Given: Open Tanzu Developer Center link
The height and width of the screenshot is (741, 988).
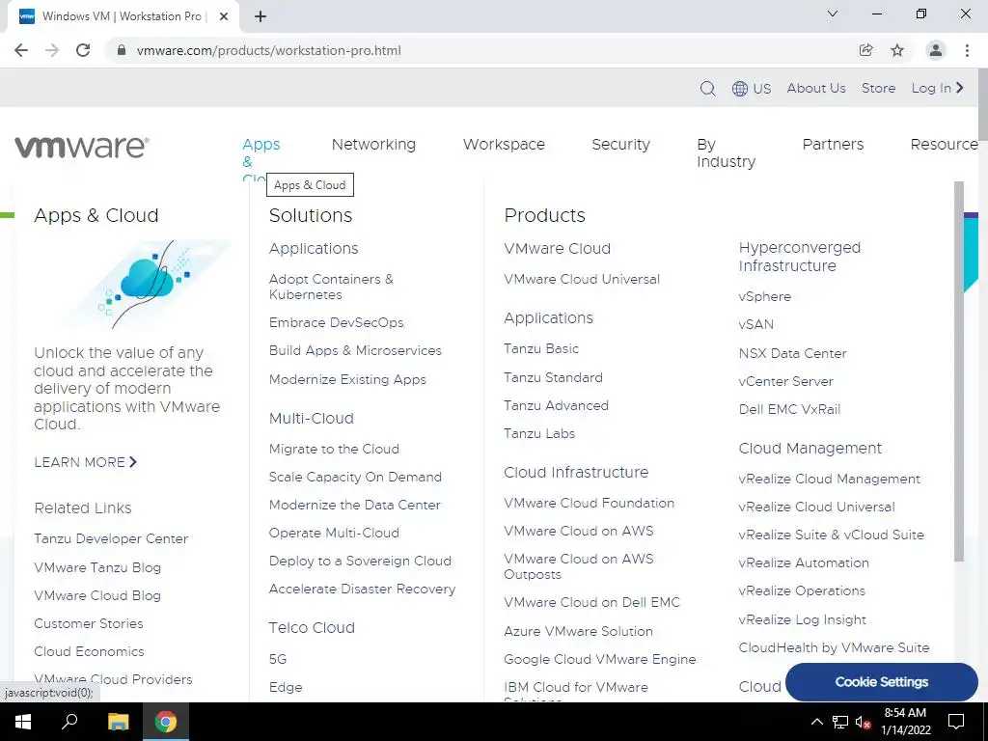Looking at the screenshot, I should (x=111, y=538).
